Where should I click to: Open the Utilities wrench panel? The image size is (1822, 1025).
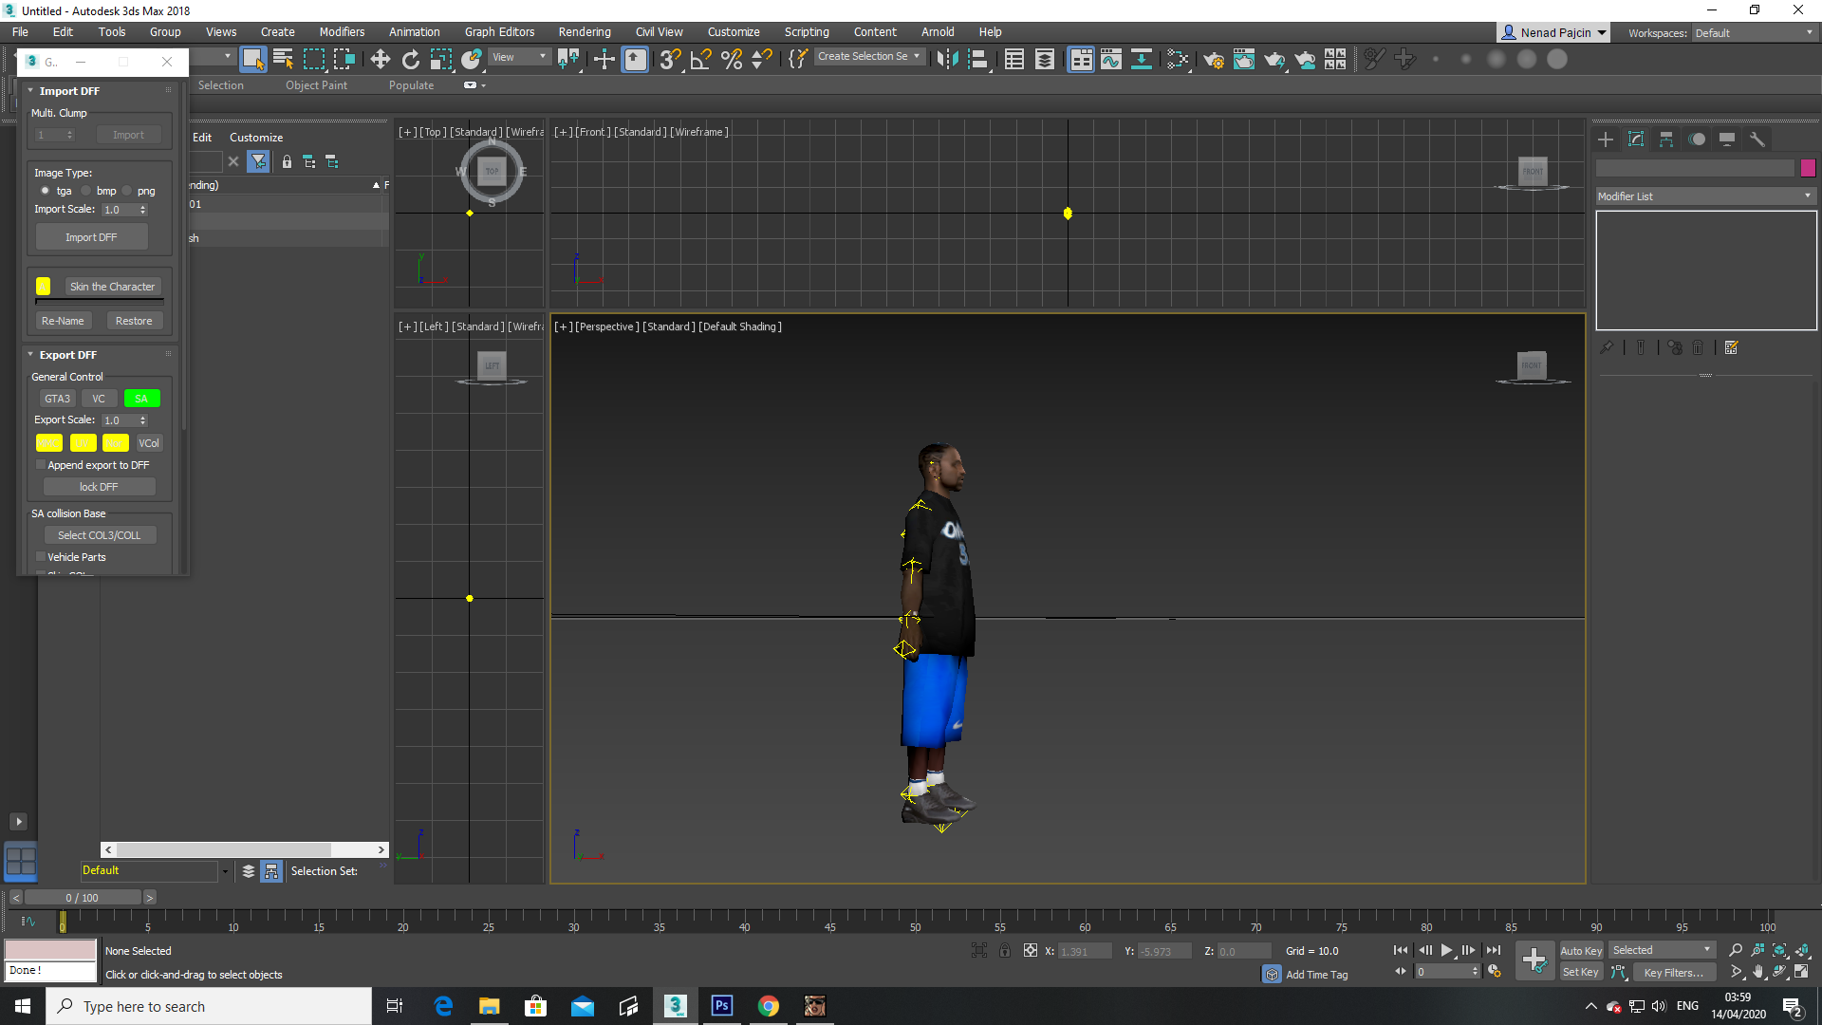1757,140
